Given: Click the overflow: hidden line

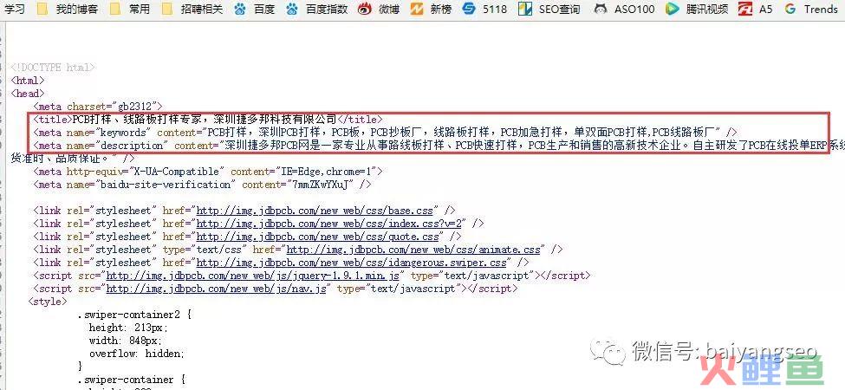Looking at the screenshot, I should click(x=137, y=354).
